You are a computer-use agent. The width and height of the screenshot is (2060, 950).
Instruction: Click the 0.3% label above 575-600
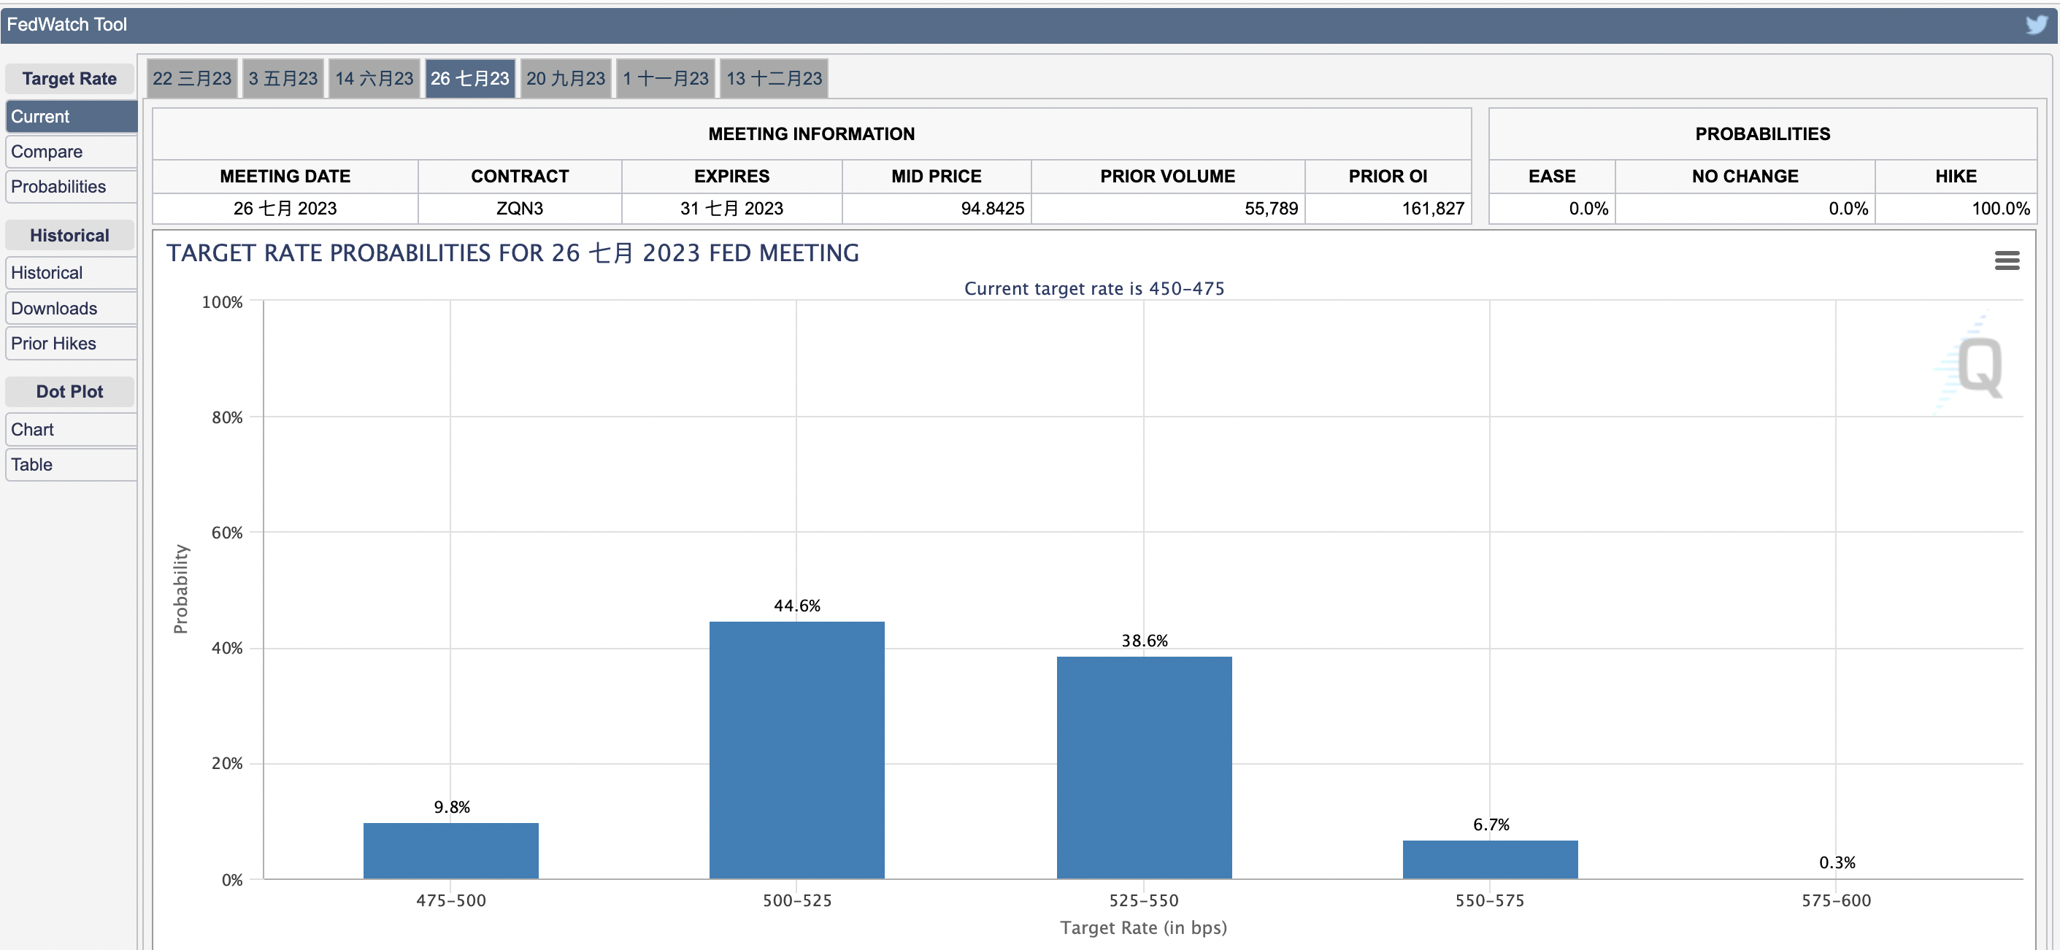tap(1837, 862)
